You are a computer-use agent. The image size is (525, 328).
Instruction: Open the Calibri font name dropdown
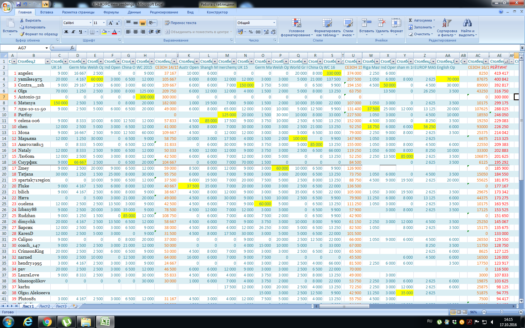pos(90,23)
